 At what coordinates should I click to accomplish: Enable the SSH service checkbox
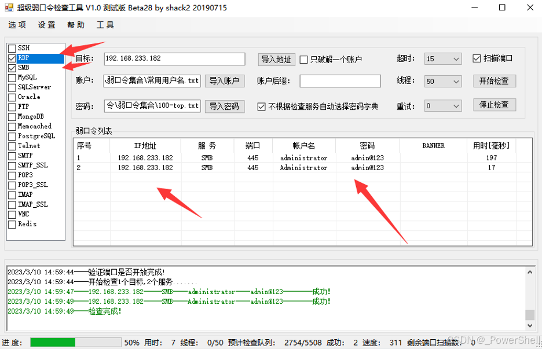tap(12, 48)
